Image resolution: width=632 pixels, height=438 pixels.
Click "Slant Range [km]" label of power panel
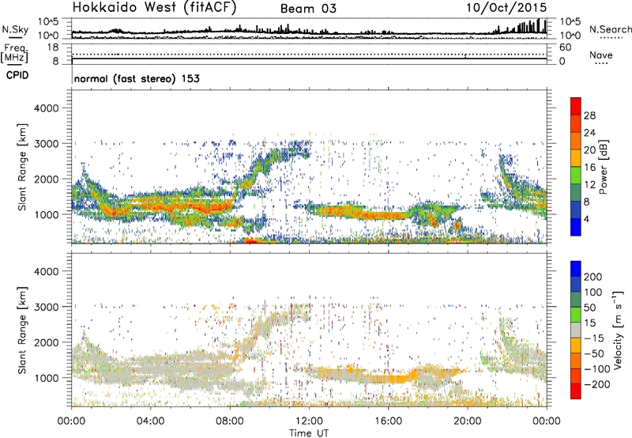23,167
